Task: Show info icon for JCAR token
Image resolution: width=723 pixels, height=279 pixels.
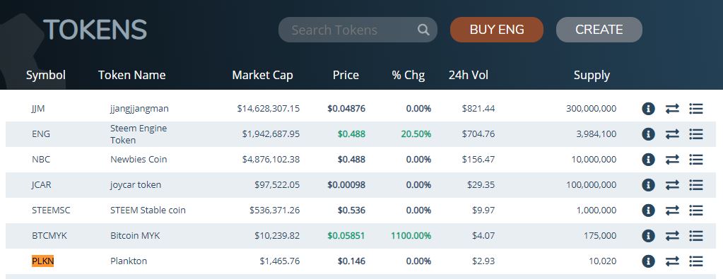Action: point(648,185)
